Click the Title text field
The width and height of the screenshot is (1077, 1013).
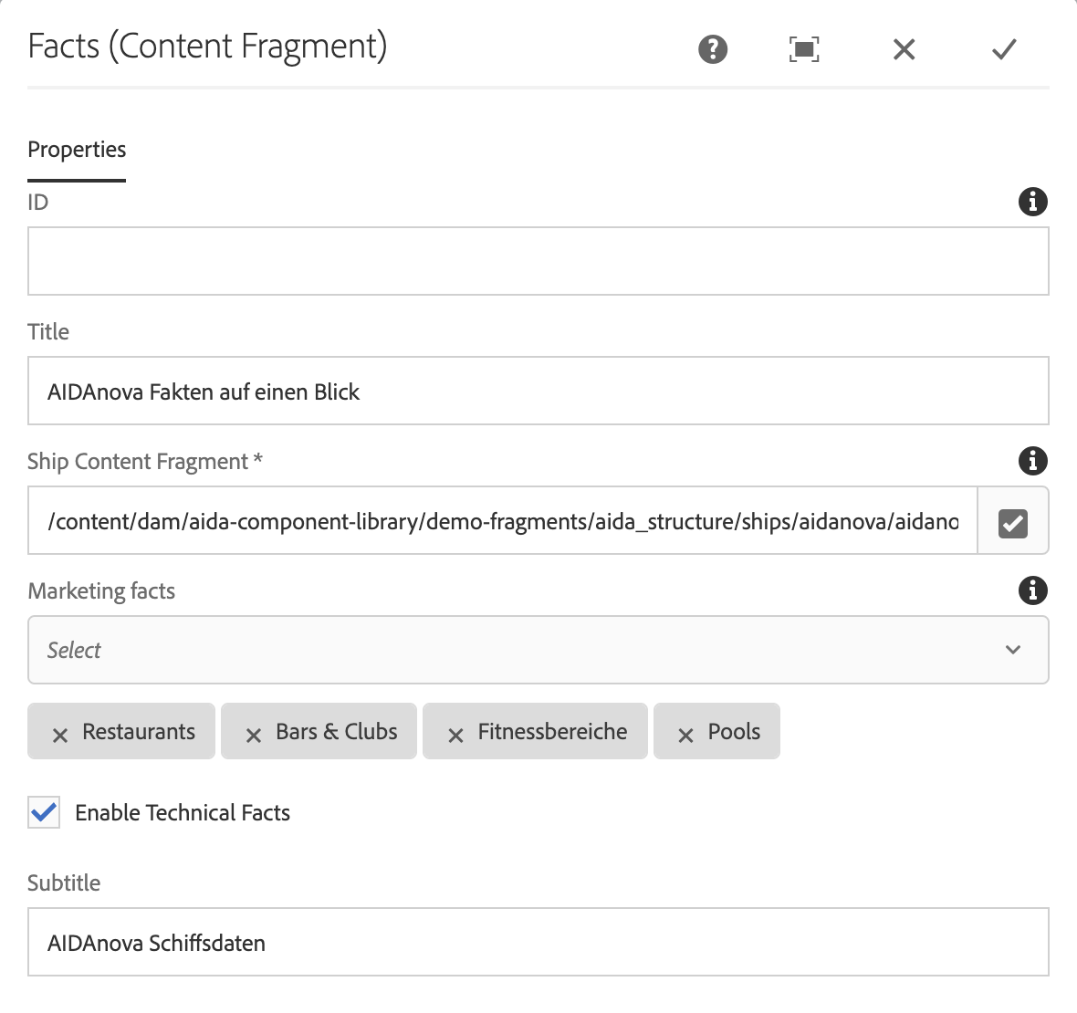coord(538,391)
